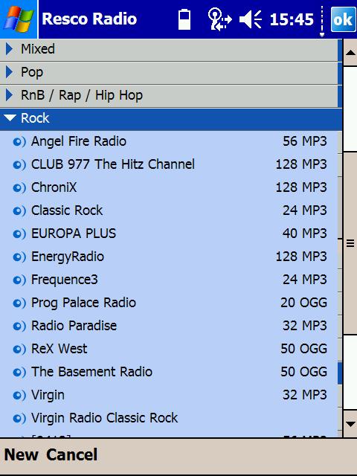
Task: Choose the EnergyRadio station
Action: click(68, 257)
